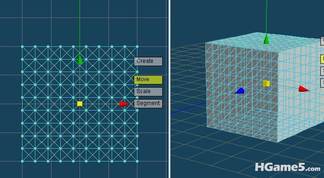Click the Create button
The image size is (324, 178).
pyautogui.click(x=148, y=61)
